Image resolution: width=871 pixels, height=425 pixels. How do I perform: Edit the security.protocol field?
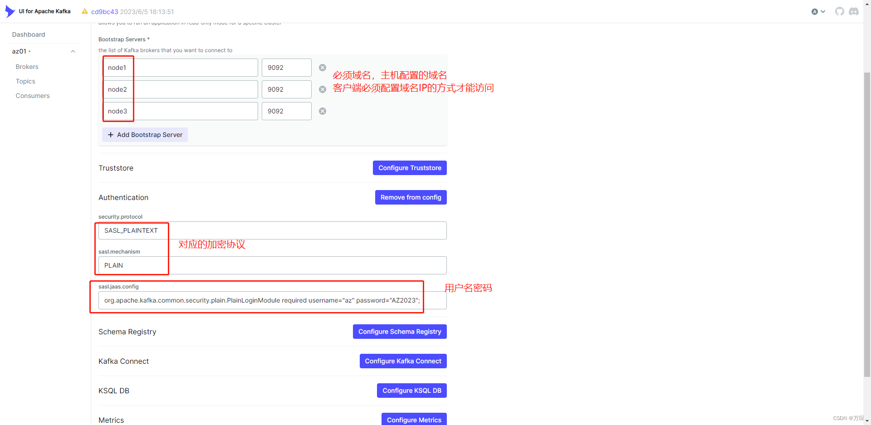[x=273, y=230]
